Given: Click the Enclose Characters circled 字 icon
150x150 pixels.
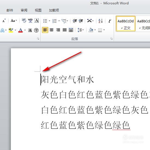Looking at the screenshot, I should 36,30.
